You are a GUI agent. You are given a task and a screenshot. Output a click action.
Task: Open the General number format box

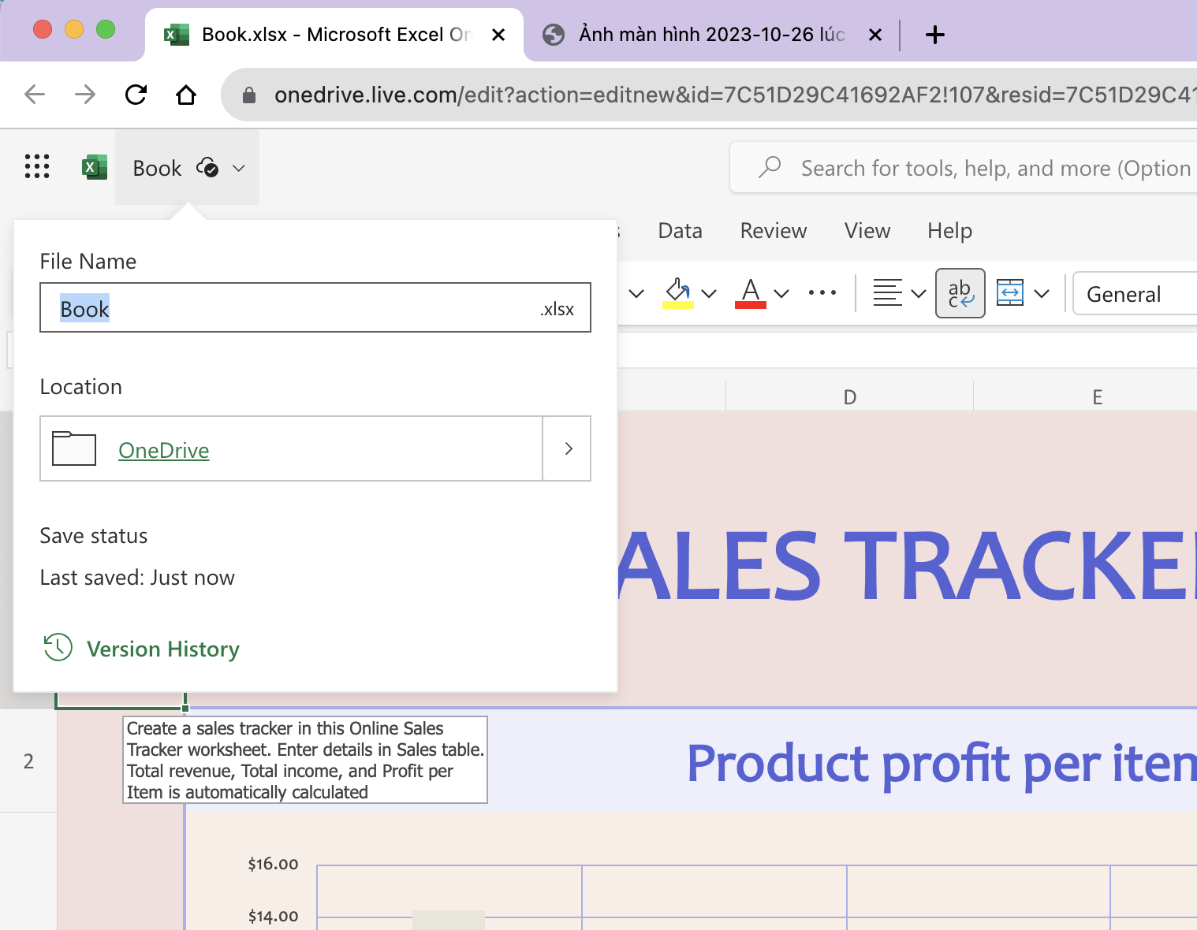click(x=1135, y=294)
